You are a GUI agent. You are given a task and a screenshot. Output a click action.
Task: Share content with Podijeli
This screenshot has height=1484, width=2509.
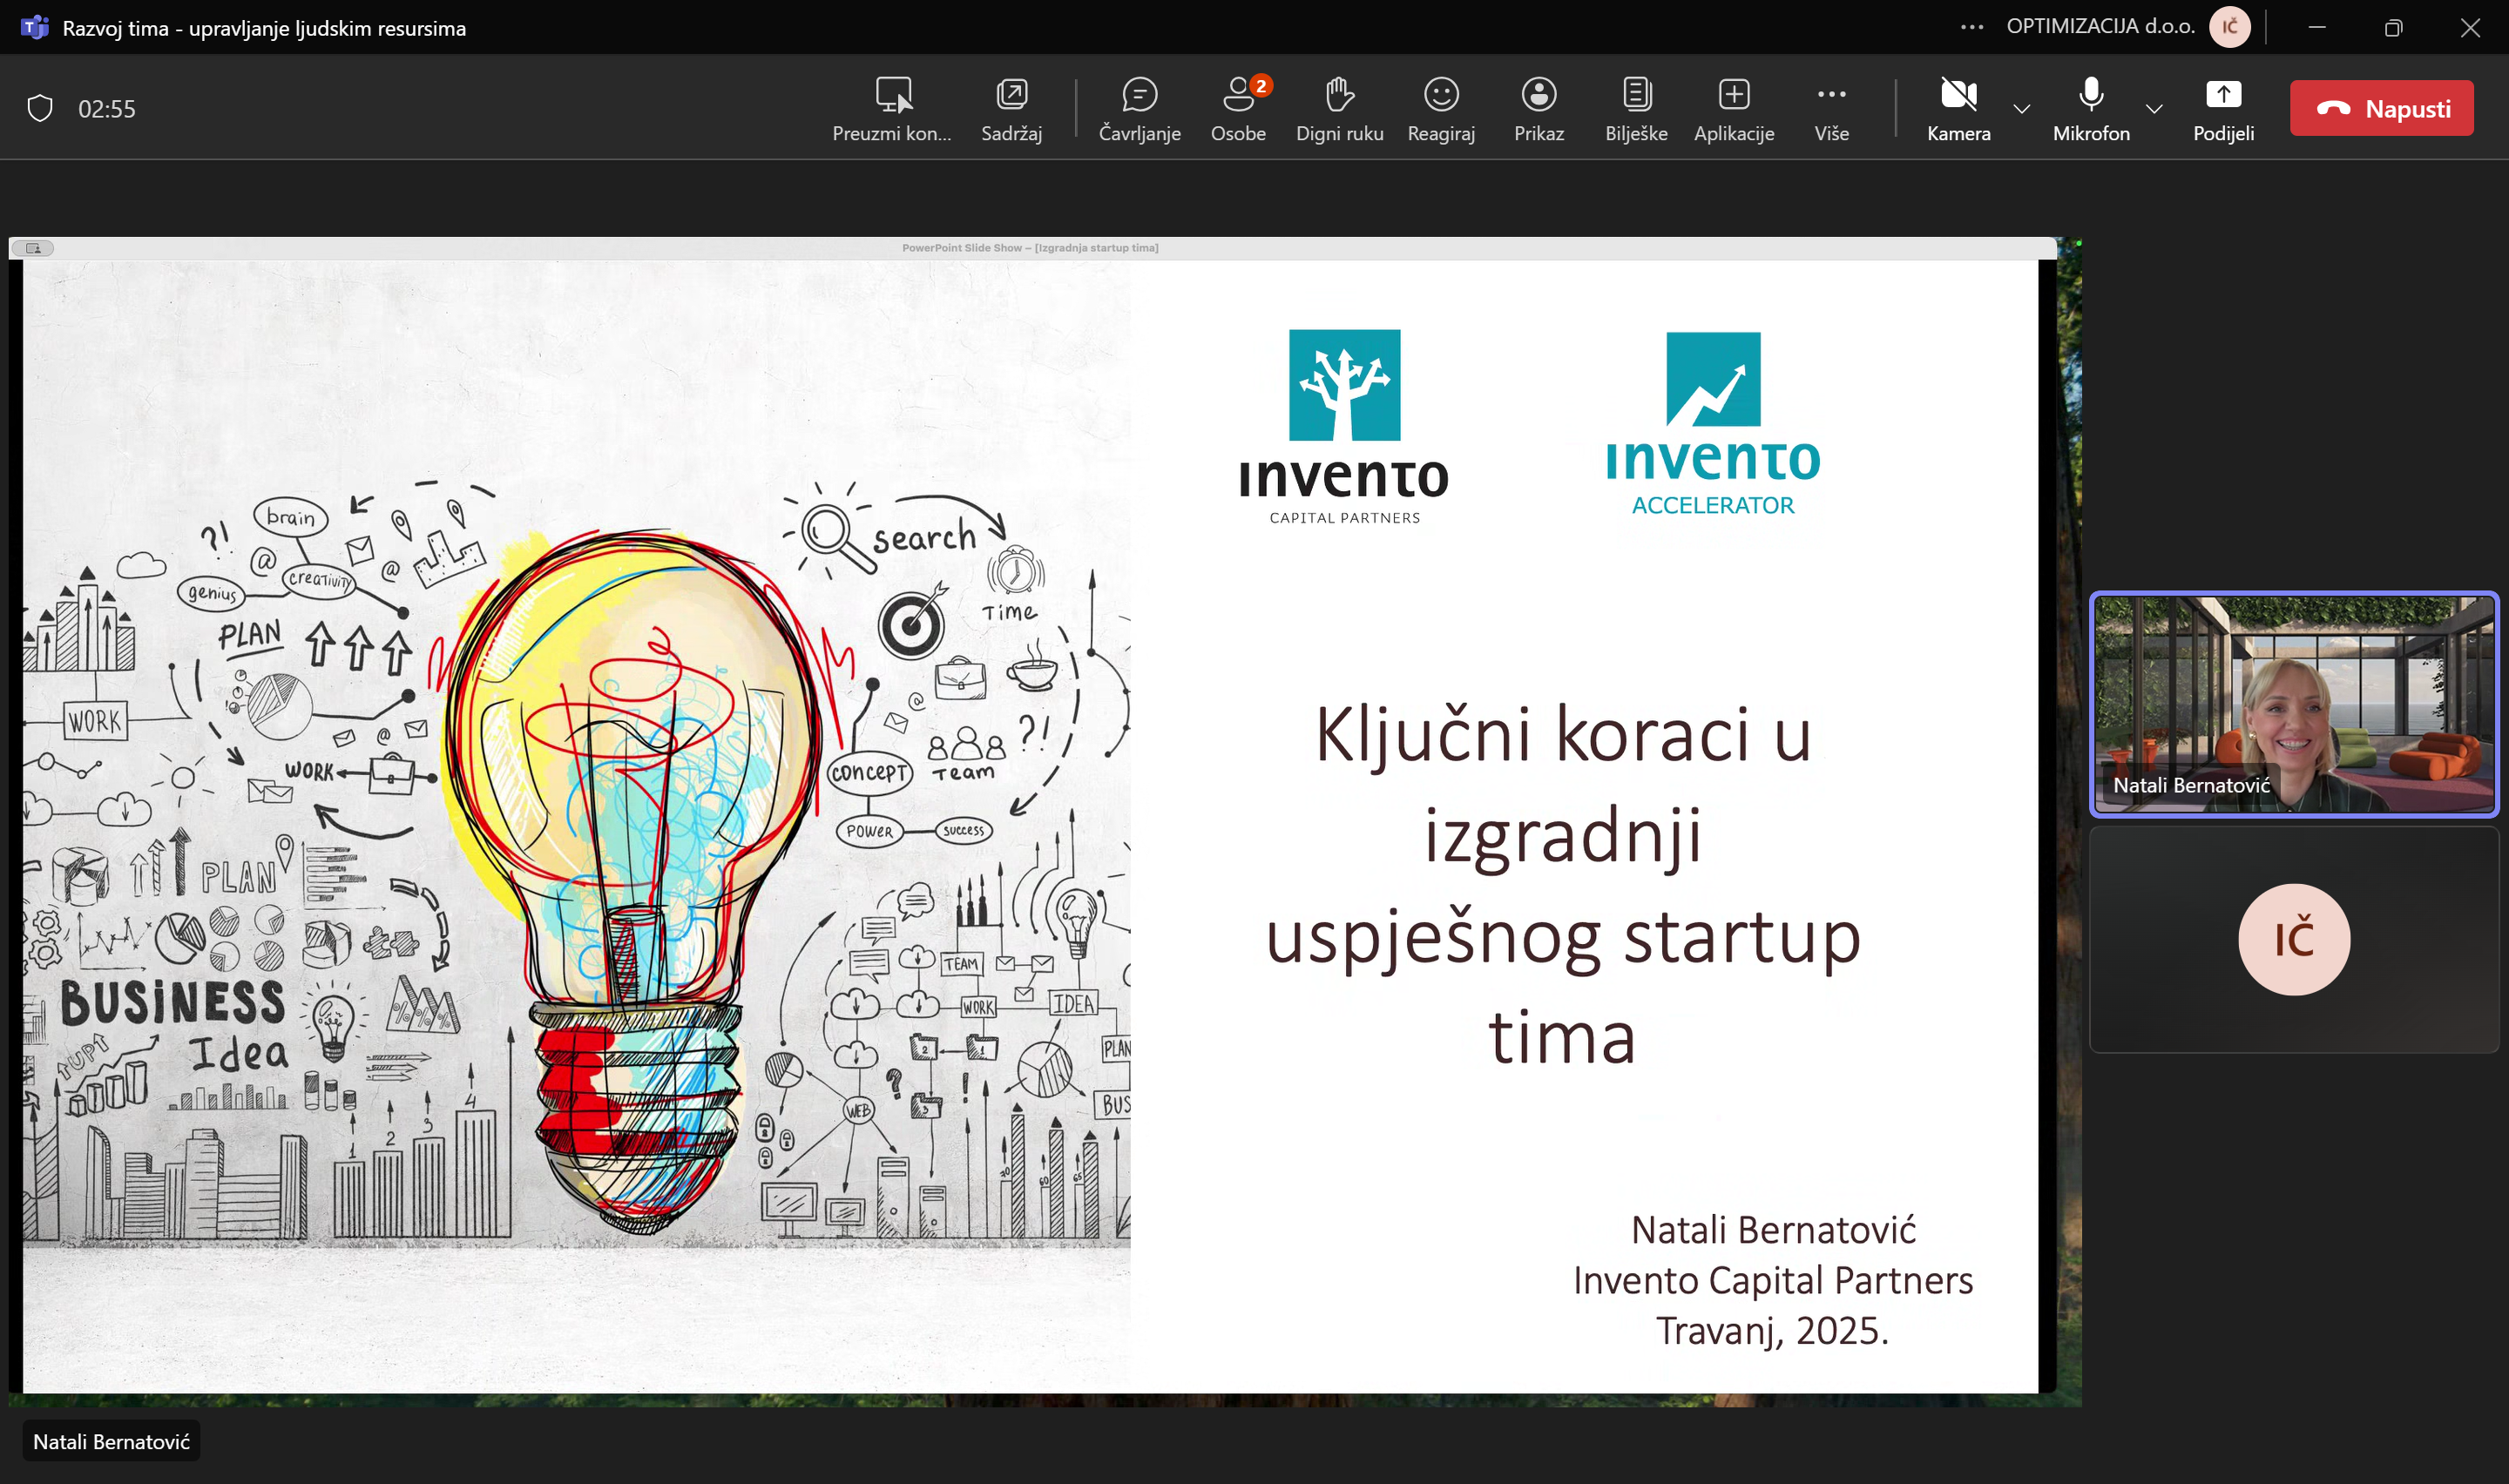2222,108
